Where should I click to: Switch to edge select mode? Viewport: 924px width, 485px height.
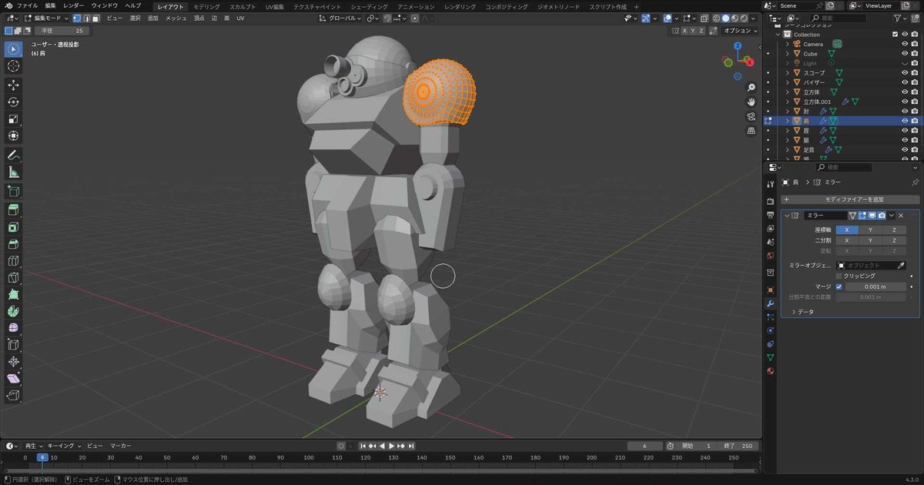[x=85, y=18]
